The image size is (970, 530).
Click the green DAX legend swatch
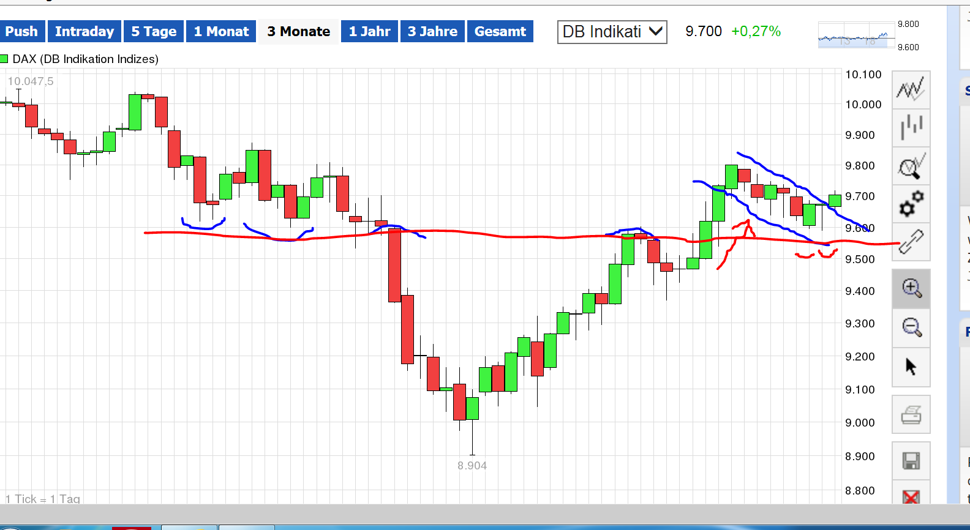click(4, 59)
